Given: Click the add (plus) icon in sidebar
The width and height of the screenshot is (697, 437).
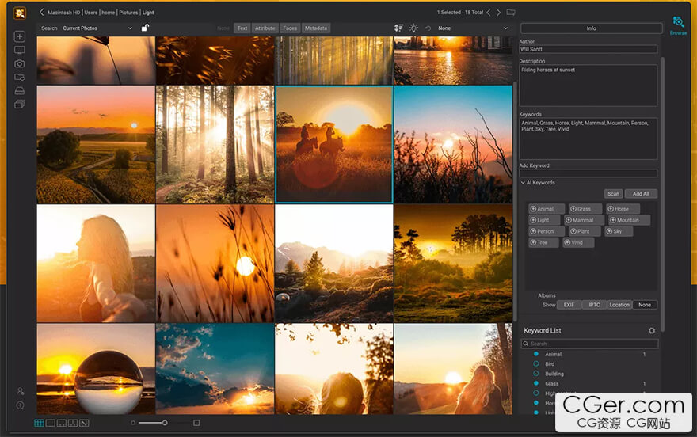Looking at the screenshot, I should pos(20,36).
